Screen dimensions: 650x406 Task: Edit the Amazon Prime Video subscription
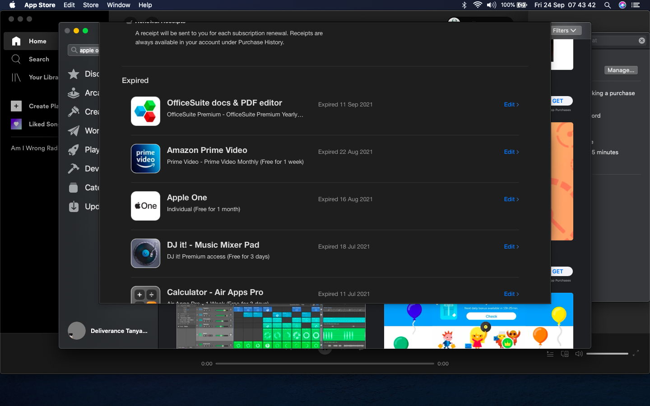pos(511,152)
